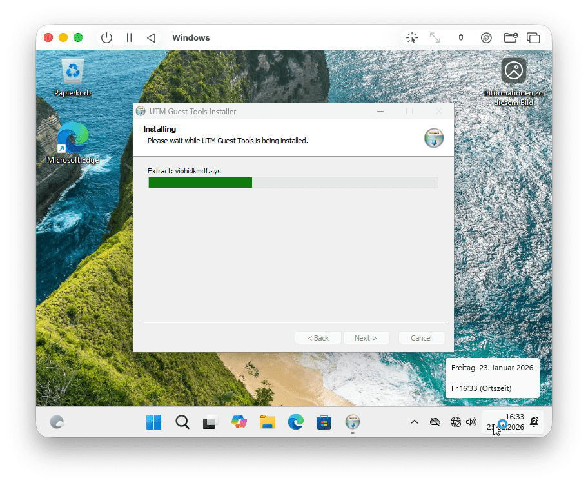588x485 pixels.
Task: Click the USB devices icon
Action: [x=460, y=37]
